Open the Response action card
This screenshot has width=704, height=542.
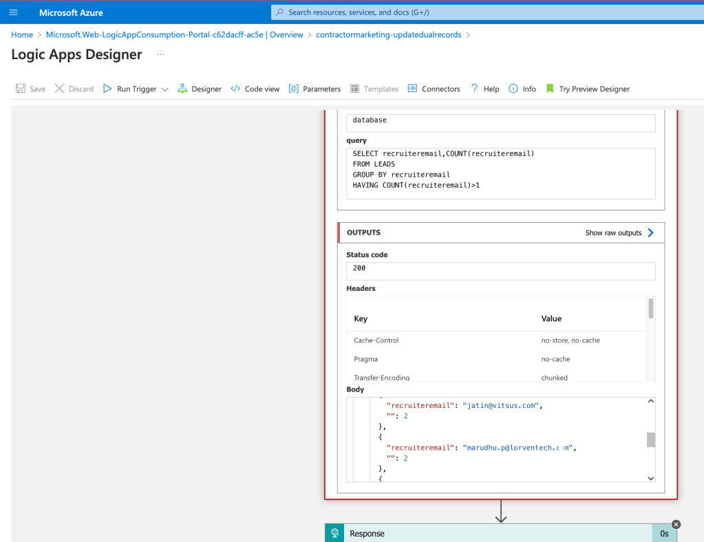pos(500,533)
